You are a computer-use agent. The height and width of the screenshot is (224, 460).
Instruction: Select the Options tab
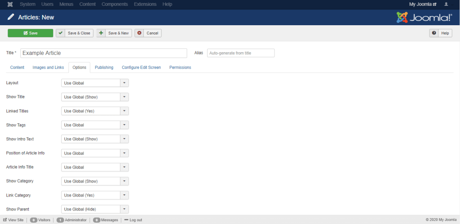click(x=79, y=67)
